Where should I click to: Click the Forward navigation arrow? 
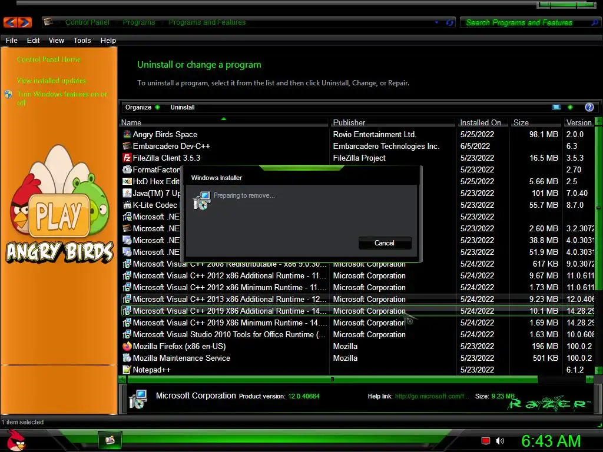point(25,22)
